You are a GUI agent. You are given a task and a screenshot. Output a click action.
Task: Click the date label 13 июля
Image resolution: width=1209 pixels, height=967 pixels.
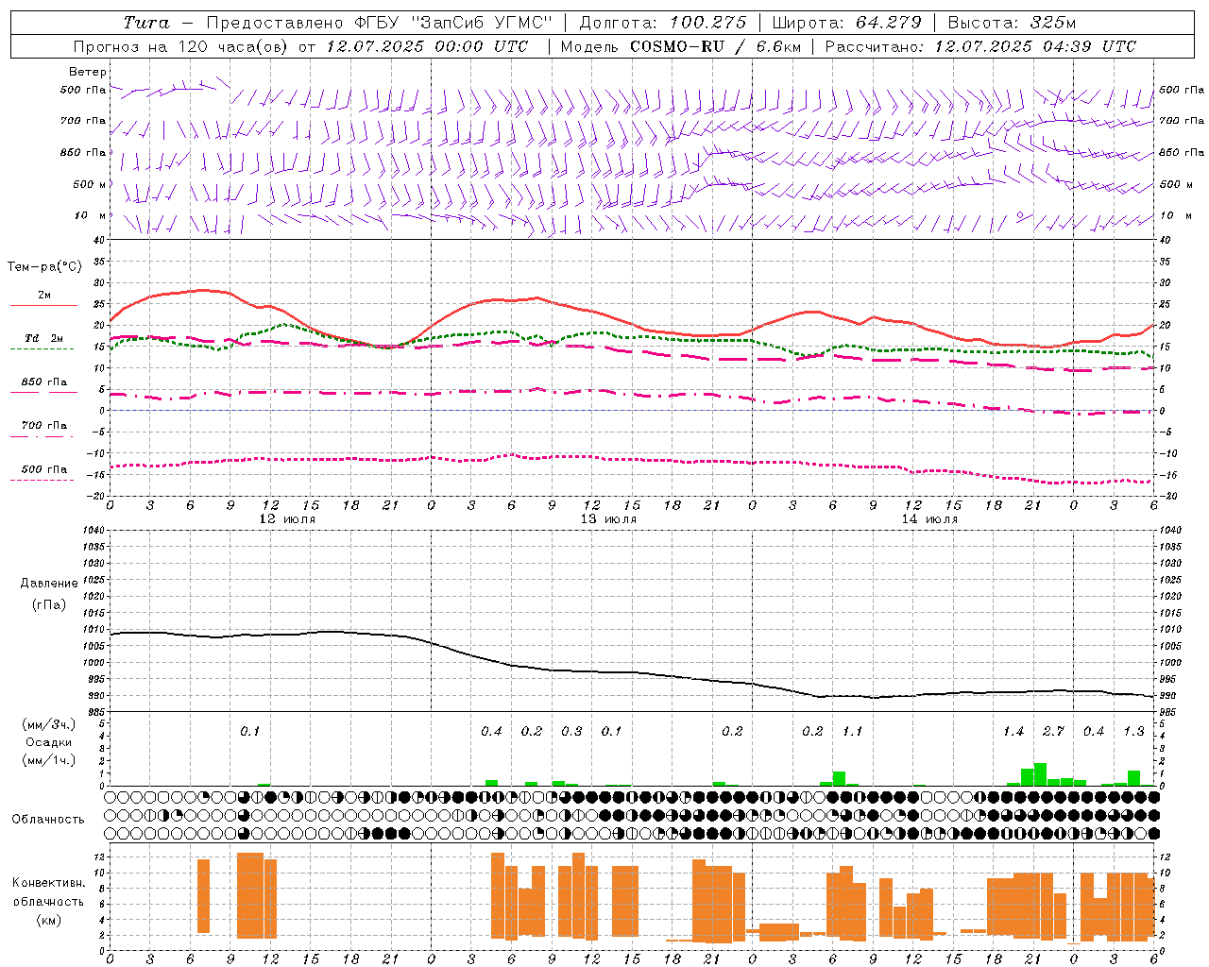click(x=608, y=519)
